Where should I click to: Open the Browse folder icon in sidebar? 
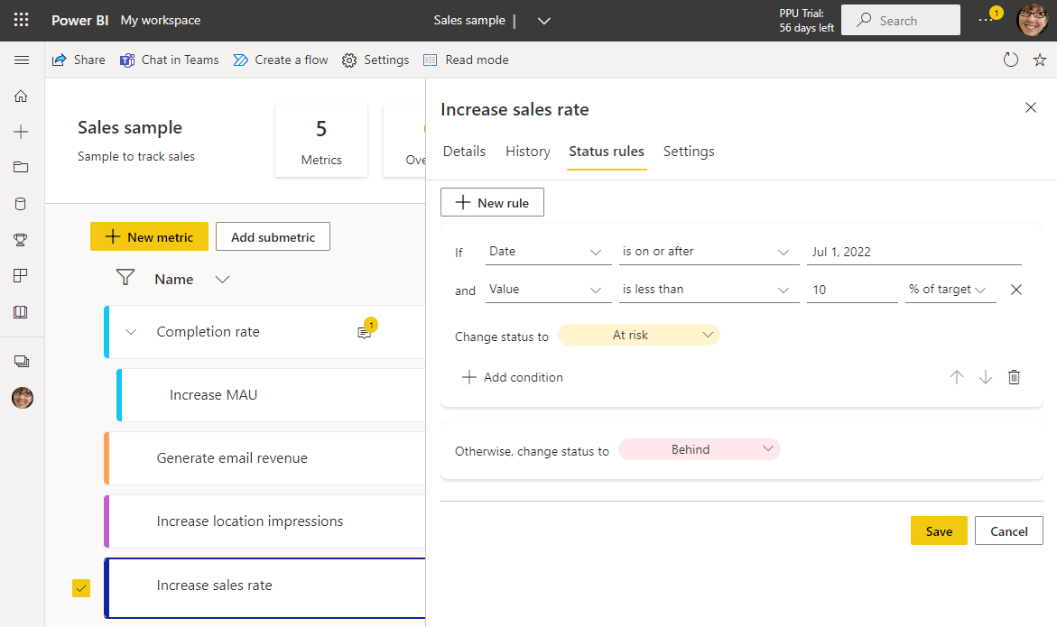(x=22, y=167)
